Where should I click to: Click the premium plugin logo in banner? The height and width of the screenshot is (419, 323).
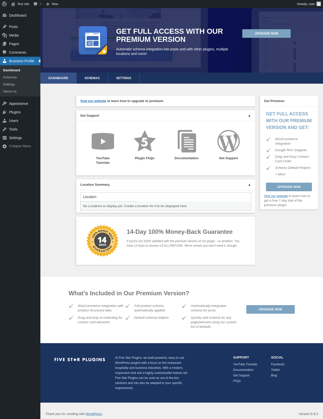(93, 40)
